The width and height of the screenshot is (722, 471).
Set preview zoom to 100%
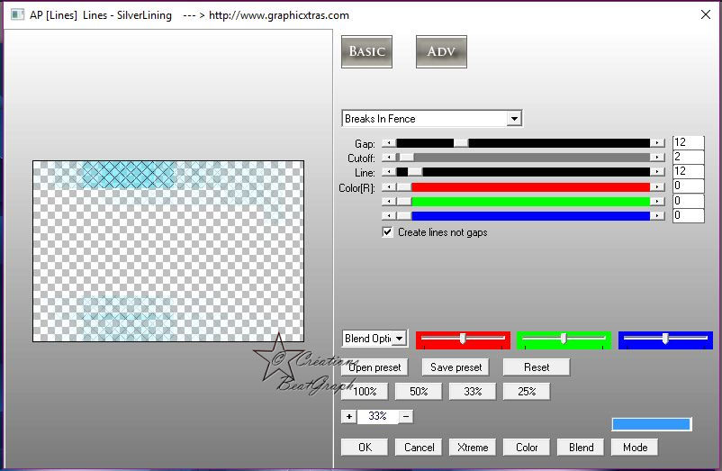click(365, 392)
